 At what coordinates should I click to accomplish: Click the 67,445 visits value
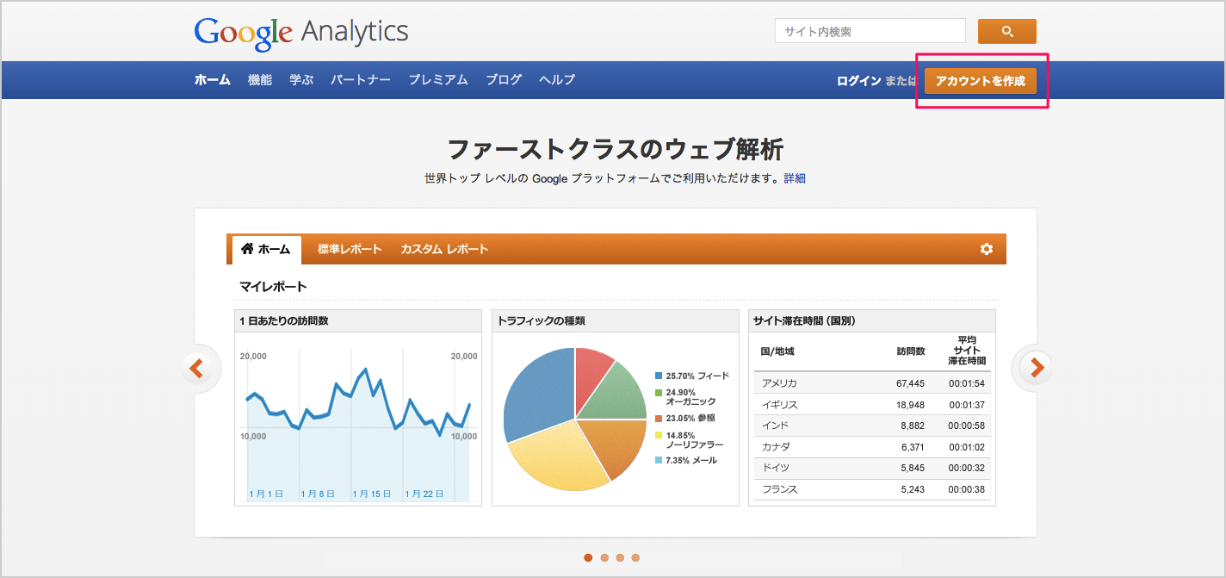(910, 383)
